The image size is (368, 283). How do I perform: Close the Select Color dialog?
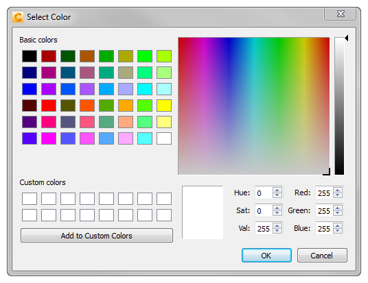pos(341,14)
